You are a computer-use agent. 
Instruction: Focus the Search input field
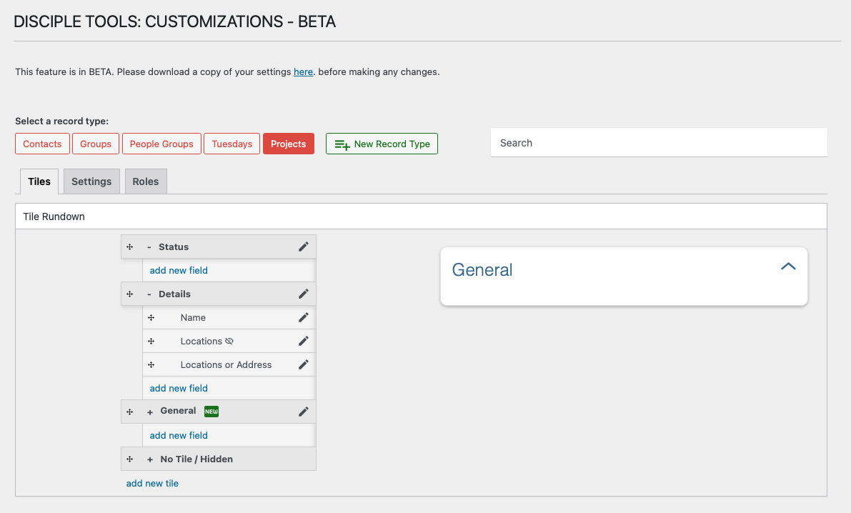tap(658, 143)
